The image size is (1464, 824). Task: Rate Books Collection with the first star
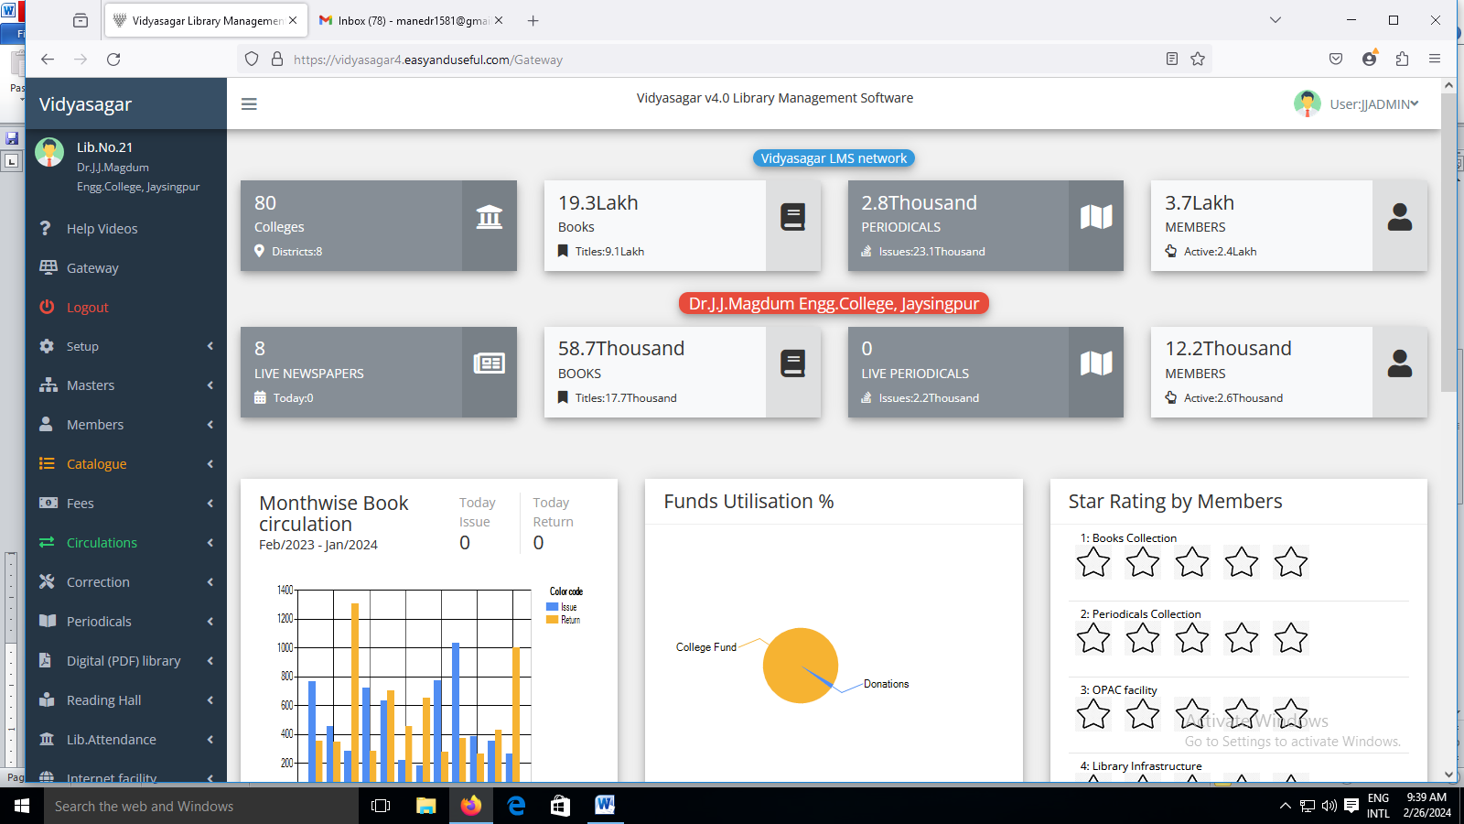coord(1093,562)
